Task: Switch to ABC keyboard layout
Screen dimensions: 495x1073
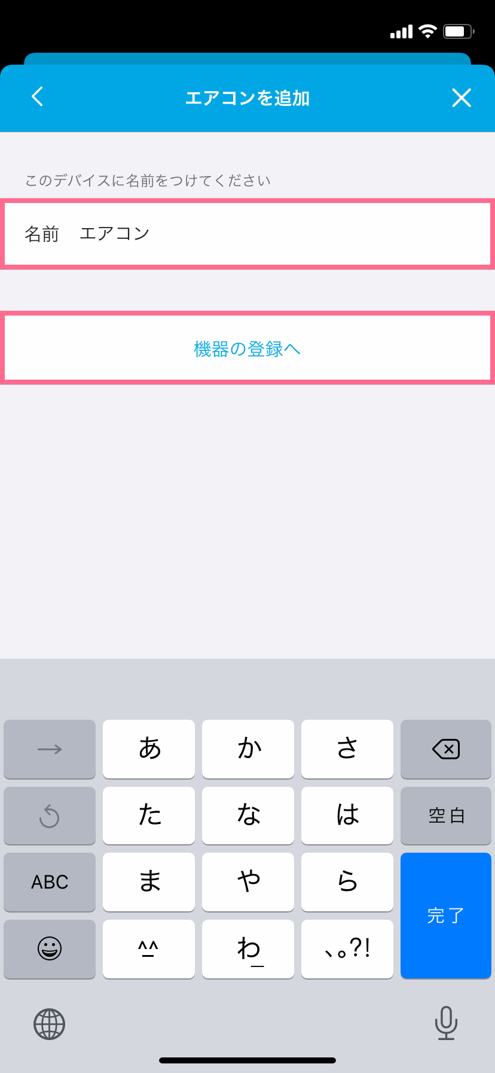Action: (50, 882)
